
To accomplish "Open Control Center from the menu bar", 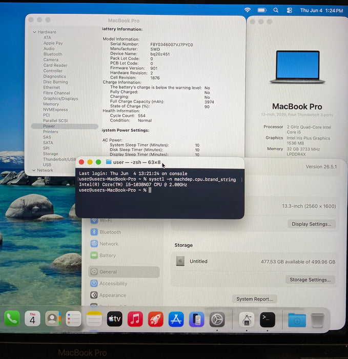I will tap(289, 10).
